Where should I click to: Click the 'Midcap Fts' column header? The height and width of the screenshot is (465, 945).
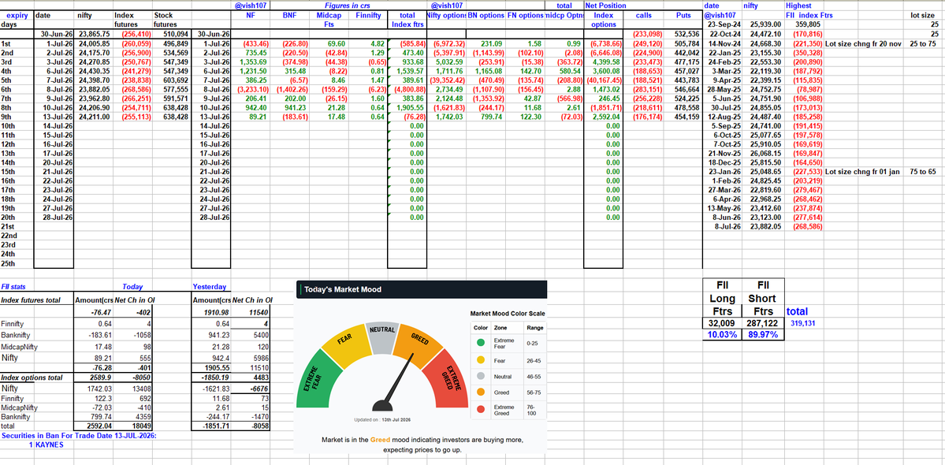point(329,20)
